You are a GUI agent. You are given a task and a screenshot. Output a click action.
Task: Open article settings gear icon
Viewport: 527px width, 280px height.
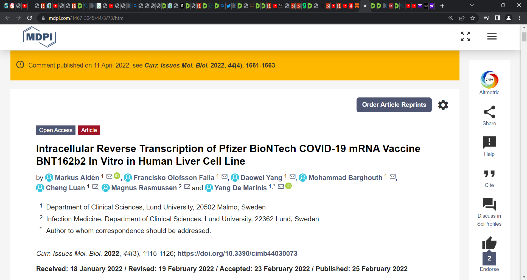coord(443,105)
